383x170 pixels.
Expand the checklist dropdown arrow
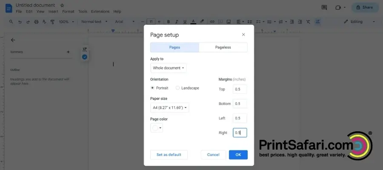(263, 22)
